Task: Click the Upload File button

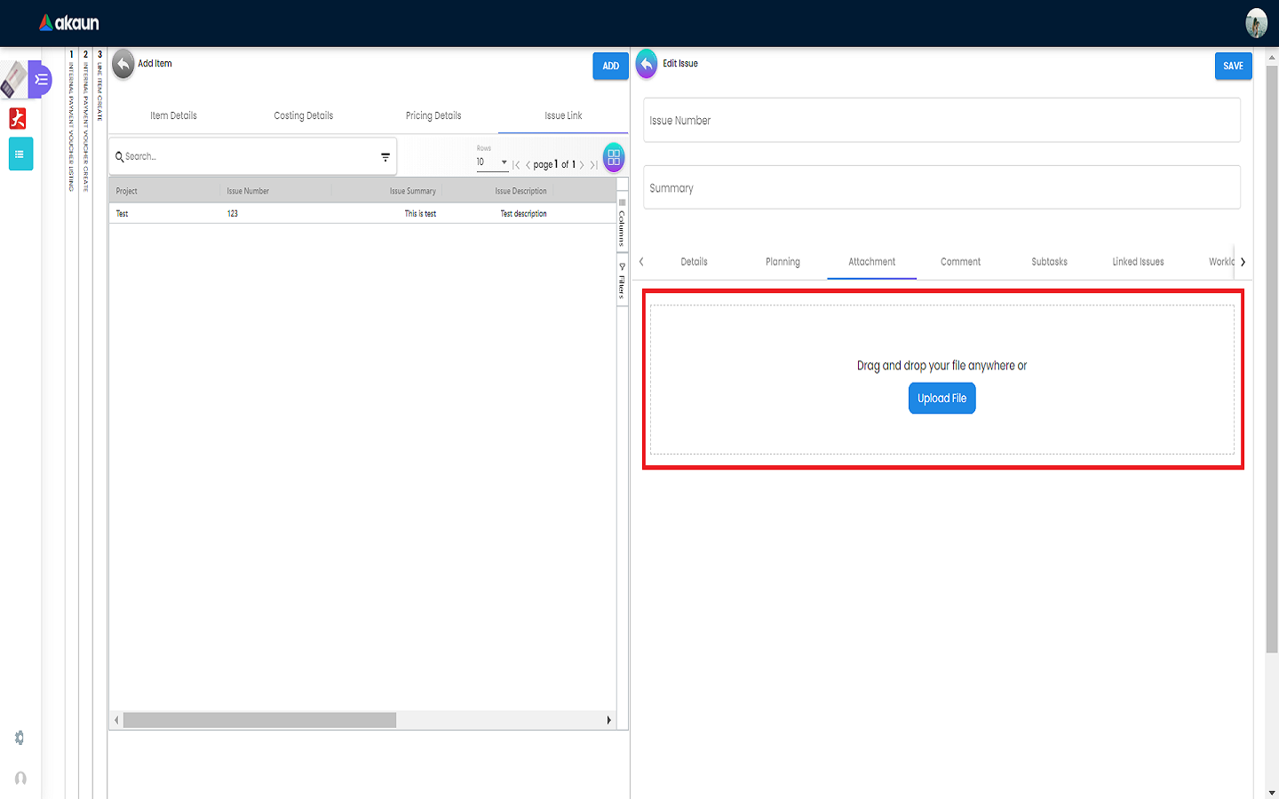Action: coord(941,399)
